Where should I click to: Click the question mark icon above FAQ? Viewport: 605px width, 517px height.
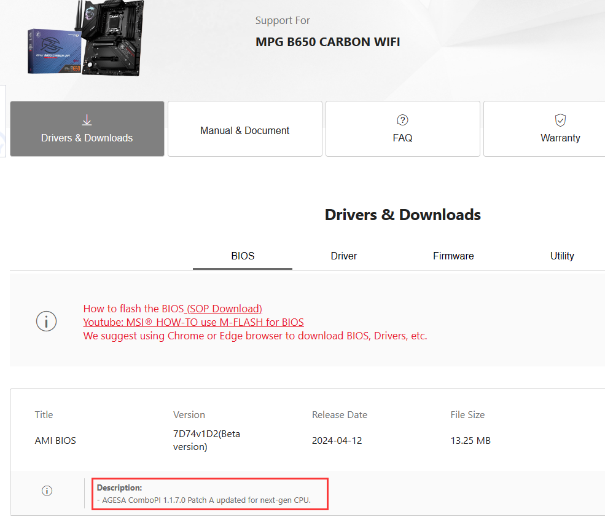(x=402, y=120)
